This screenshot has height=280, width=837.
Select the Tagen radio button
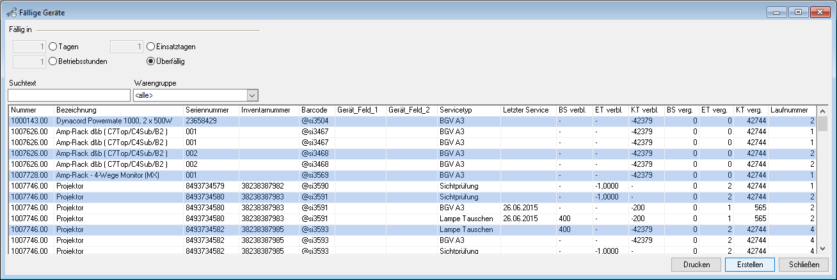point(53,47)
